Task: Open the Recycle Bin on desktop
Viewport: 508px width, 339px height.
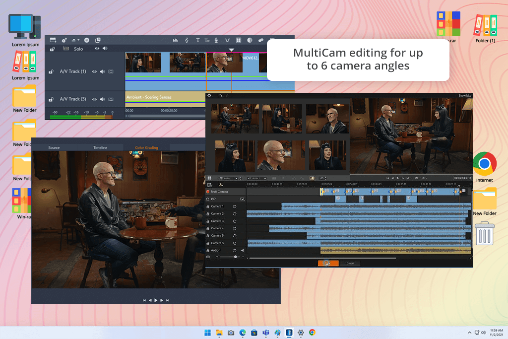Action: 484,233
